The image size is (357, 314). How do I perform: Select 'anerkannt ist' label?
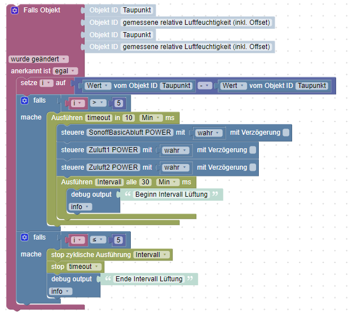pos(30,71)
